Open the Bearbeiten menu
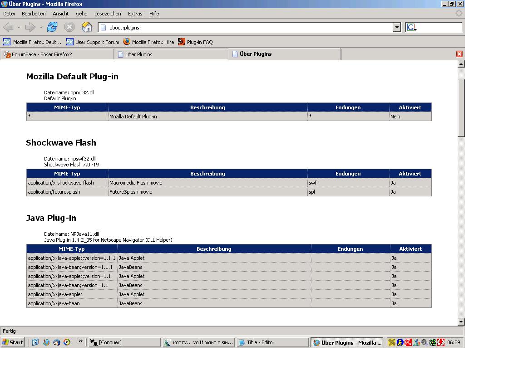Screen dimensions: 523x380 click(33, 14)
